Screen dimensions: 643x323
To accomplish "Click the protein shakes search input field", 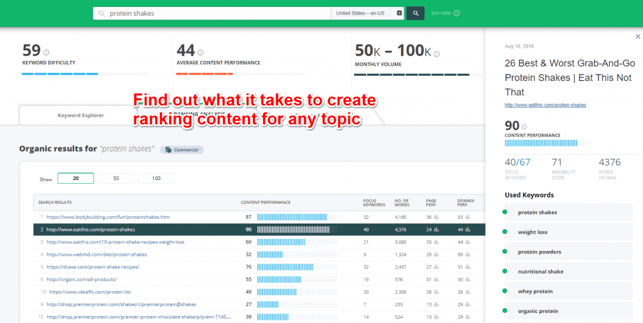I will tap(213, 13).
